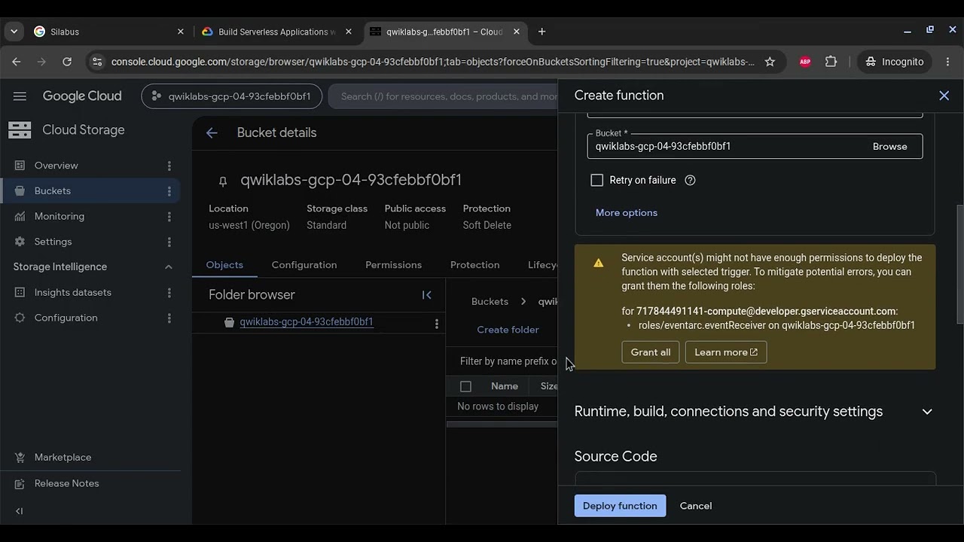Open Chrome three-dot menu

947,62
